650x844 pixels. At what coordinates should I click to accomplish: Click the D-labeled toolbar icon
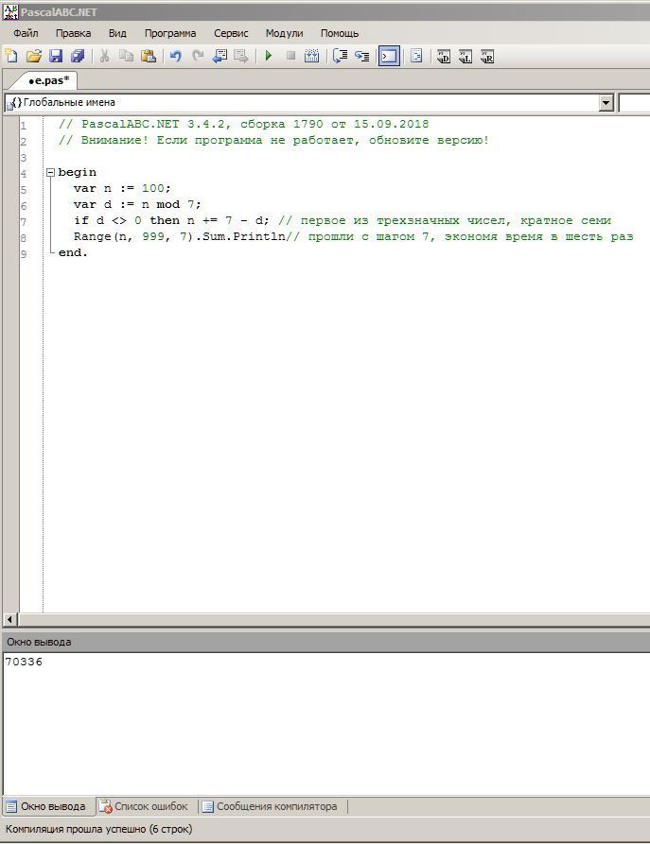point(444,56)
